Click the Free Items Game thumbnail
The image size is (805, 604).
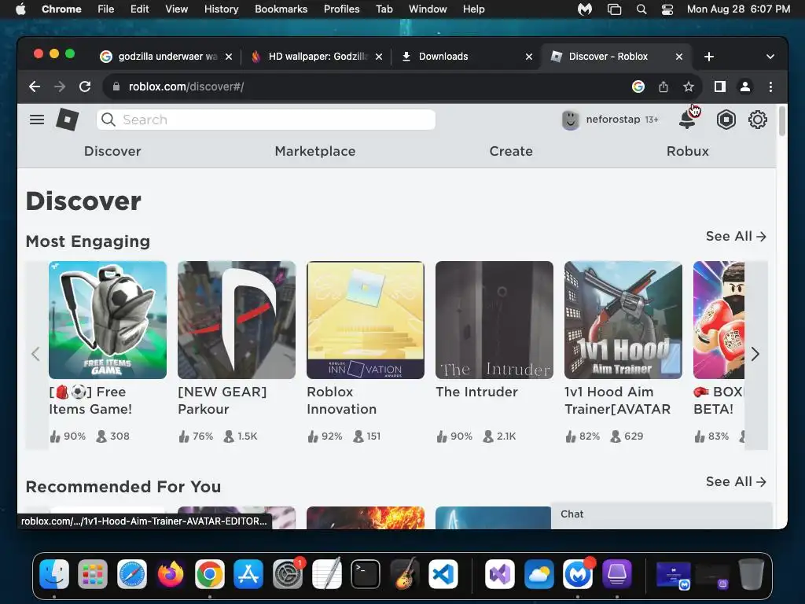tap(108, 320)
